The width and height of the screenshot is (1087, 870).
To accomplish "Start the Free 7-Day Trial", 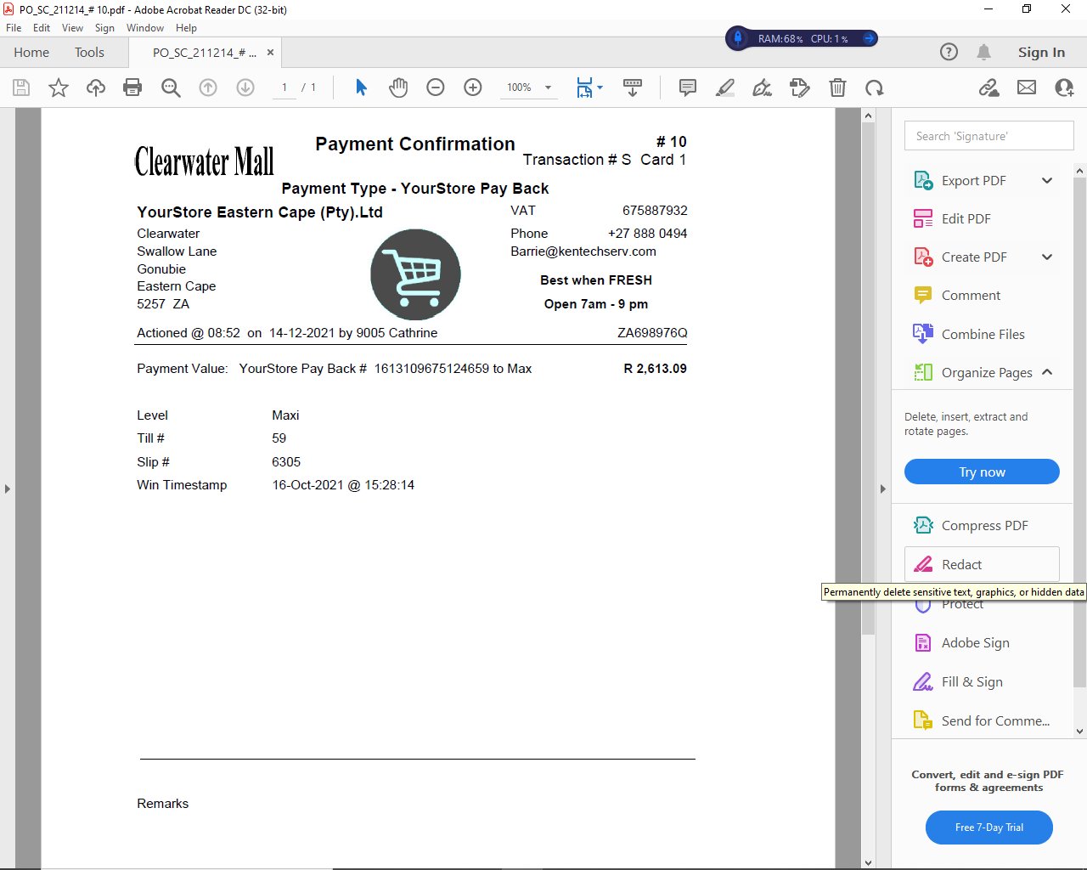I will tap(988, 828).
